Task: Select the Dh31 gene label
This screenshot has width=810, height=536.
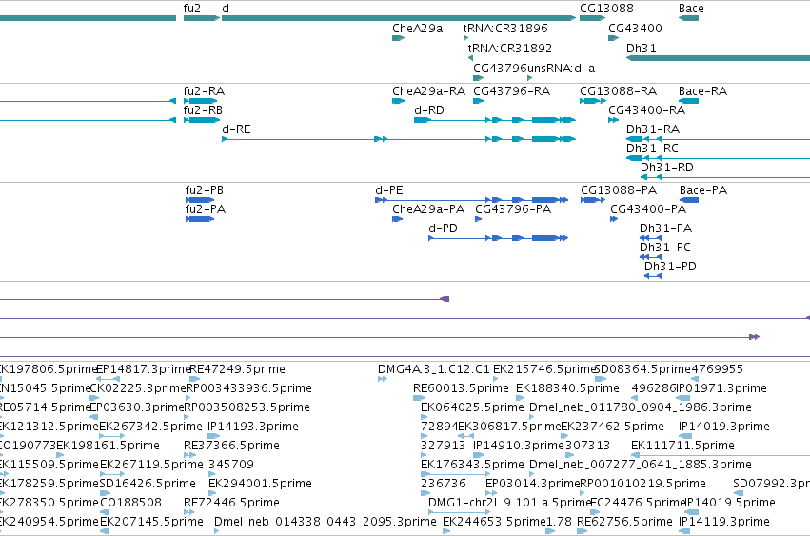Action: click(642, 48)
